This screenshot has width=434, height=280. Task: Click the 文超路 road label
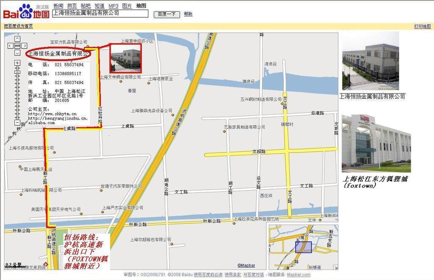259,152
